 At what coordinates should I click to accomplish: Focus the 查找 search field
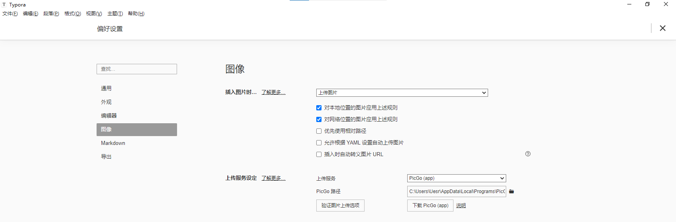pos(137,69)
